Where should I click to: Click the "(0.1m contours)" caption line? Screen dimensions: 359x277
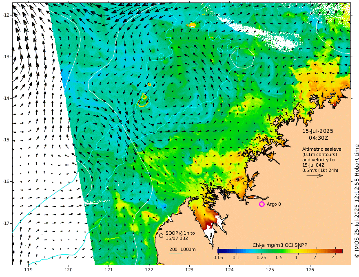point(319,154)
